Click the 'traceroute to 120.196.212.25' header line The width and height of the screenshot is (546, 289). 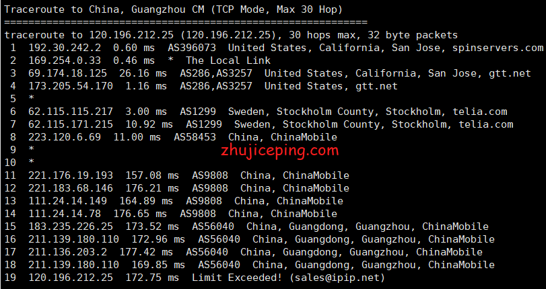point(231,35)
